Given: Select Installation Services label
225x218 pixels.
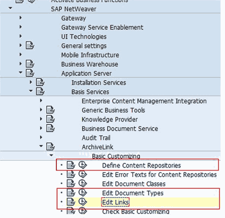Looking at the screenshot, I should [99, 83].
